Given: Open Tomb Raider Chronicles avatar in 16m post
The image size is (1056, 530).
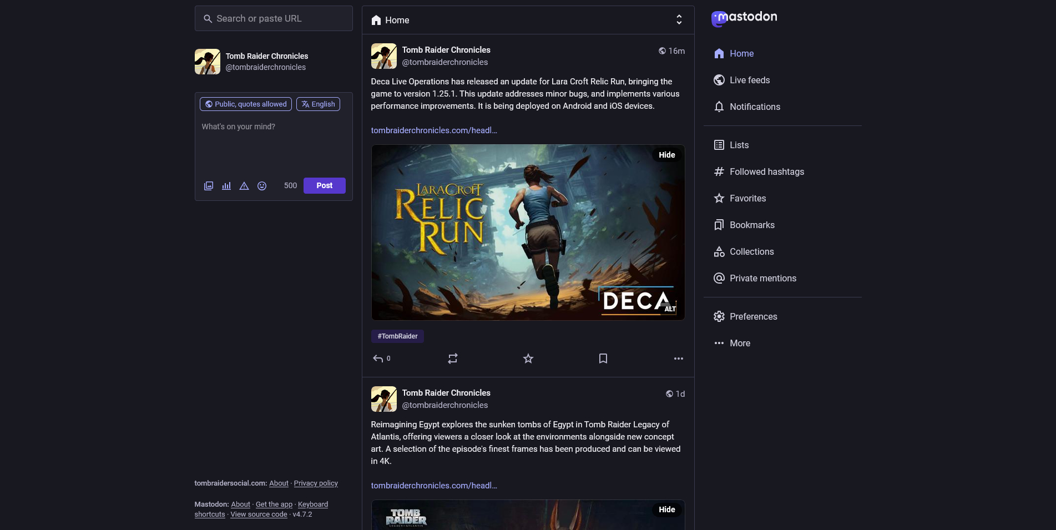Looking at the screenshot, I should pyautogui.click(x=383, y=56).
